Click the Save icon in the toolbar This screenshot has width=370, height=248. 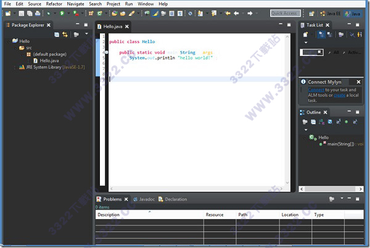tap(23, 13)
